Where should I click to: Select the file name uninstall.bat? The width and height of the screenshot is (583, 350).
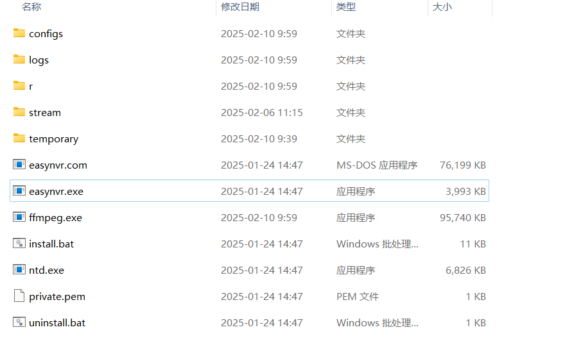[x=57, y=323]
